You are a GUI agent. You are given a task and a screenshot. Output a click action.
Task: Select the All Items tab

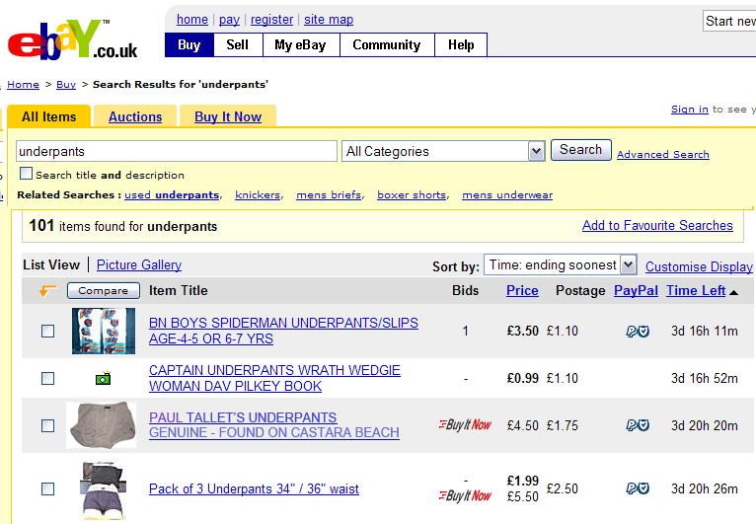pos(48,116)
